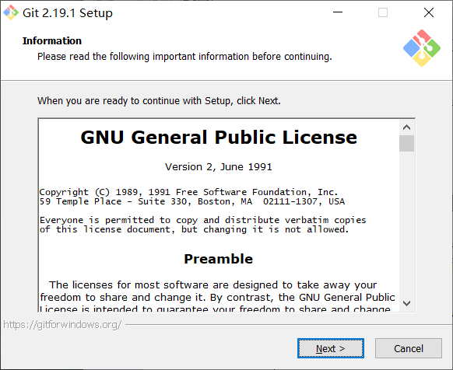Click the license scrollbar thumb
453x370 pixels.
[406, 143]
